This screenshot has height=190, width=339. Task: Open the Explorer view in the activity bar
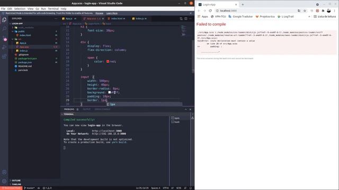point(4,20)
